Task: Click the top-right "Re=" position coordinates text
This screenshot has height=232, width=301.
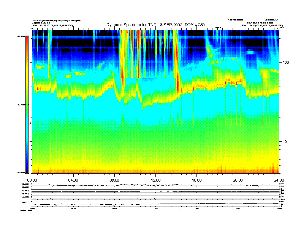Action: tap(262, 25)
